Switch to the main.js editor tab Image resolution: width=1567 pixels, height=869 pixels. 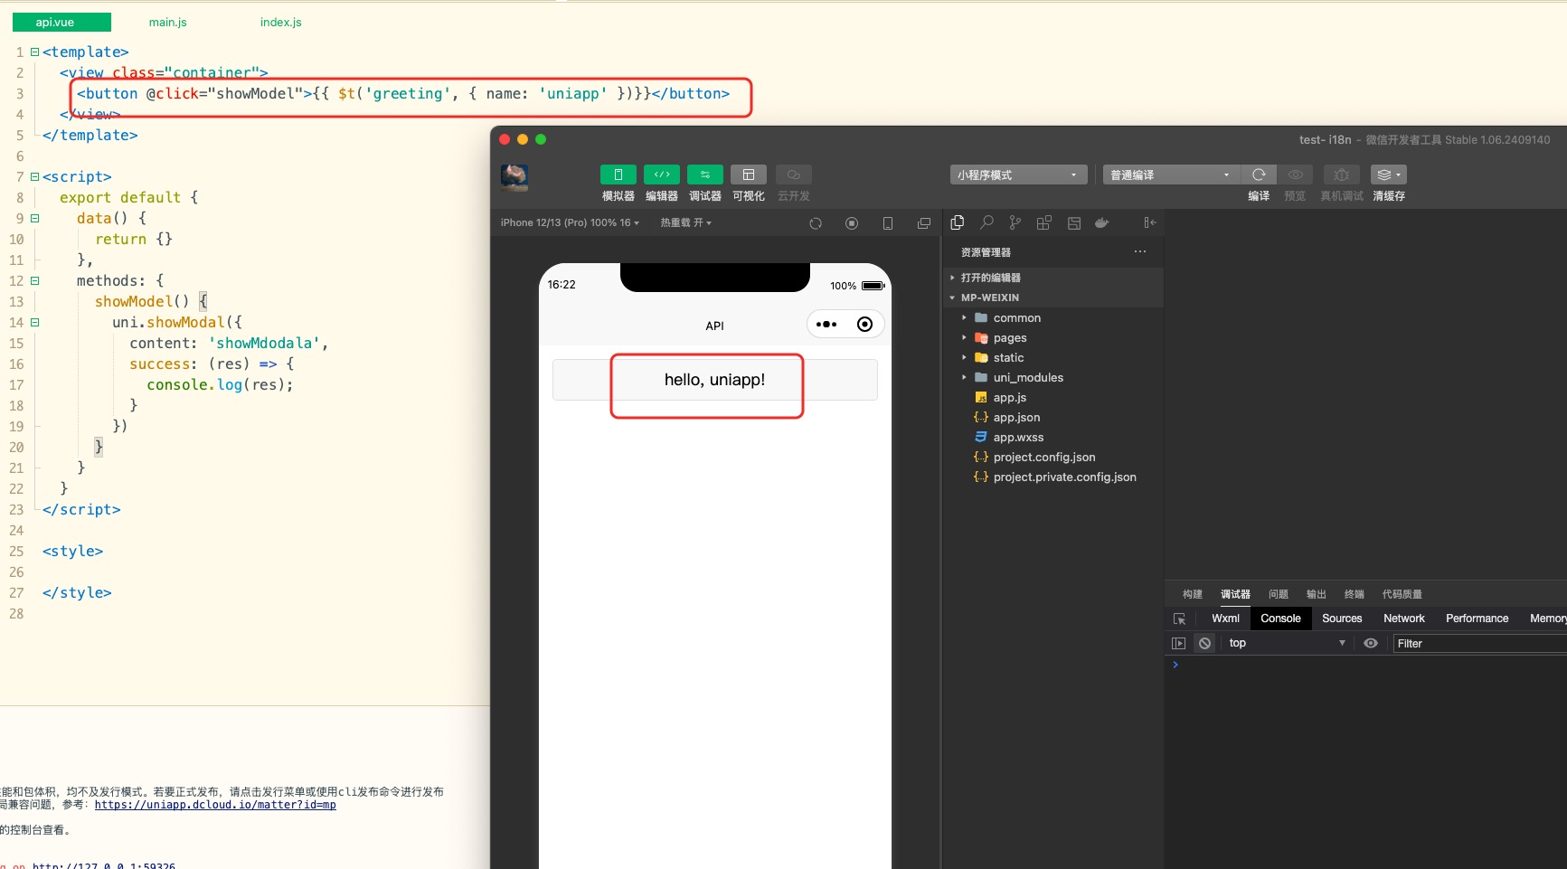pos(168,22)
